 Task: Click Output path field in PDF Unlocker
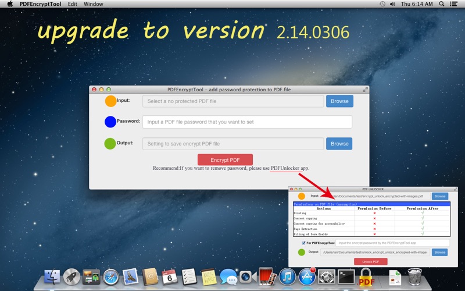pos(375,253)
